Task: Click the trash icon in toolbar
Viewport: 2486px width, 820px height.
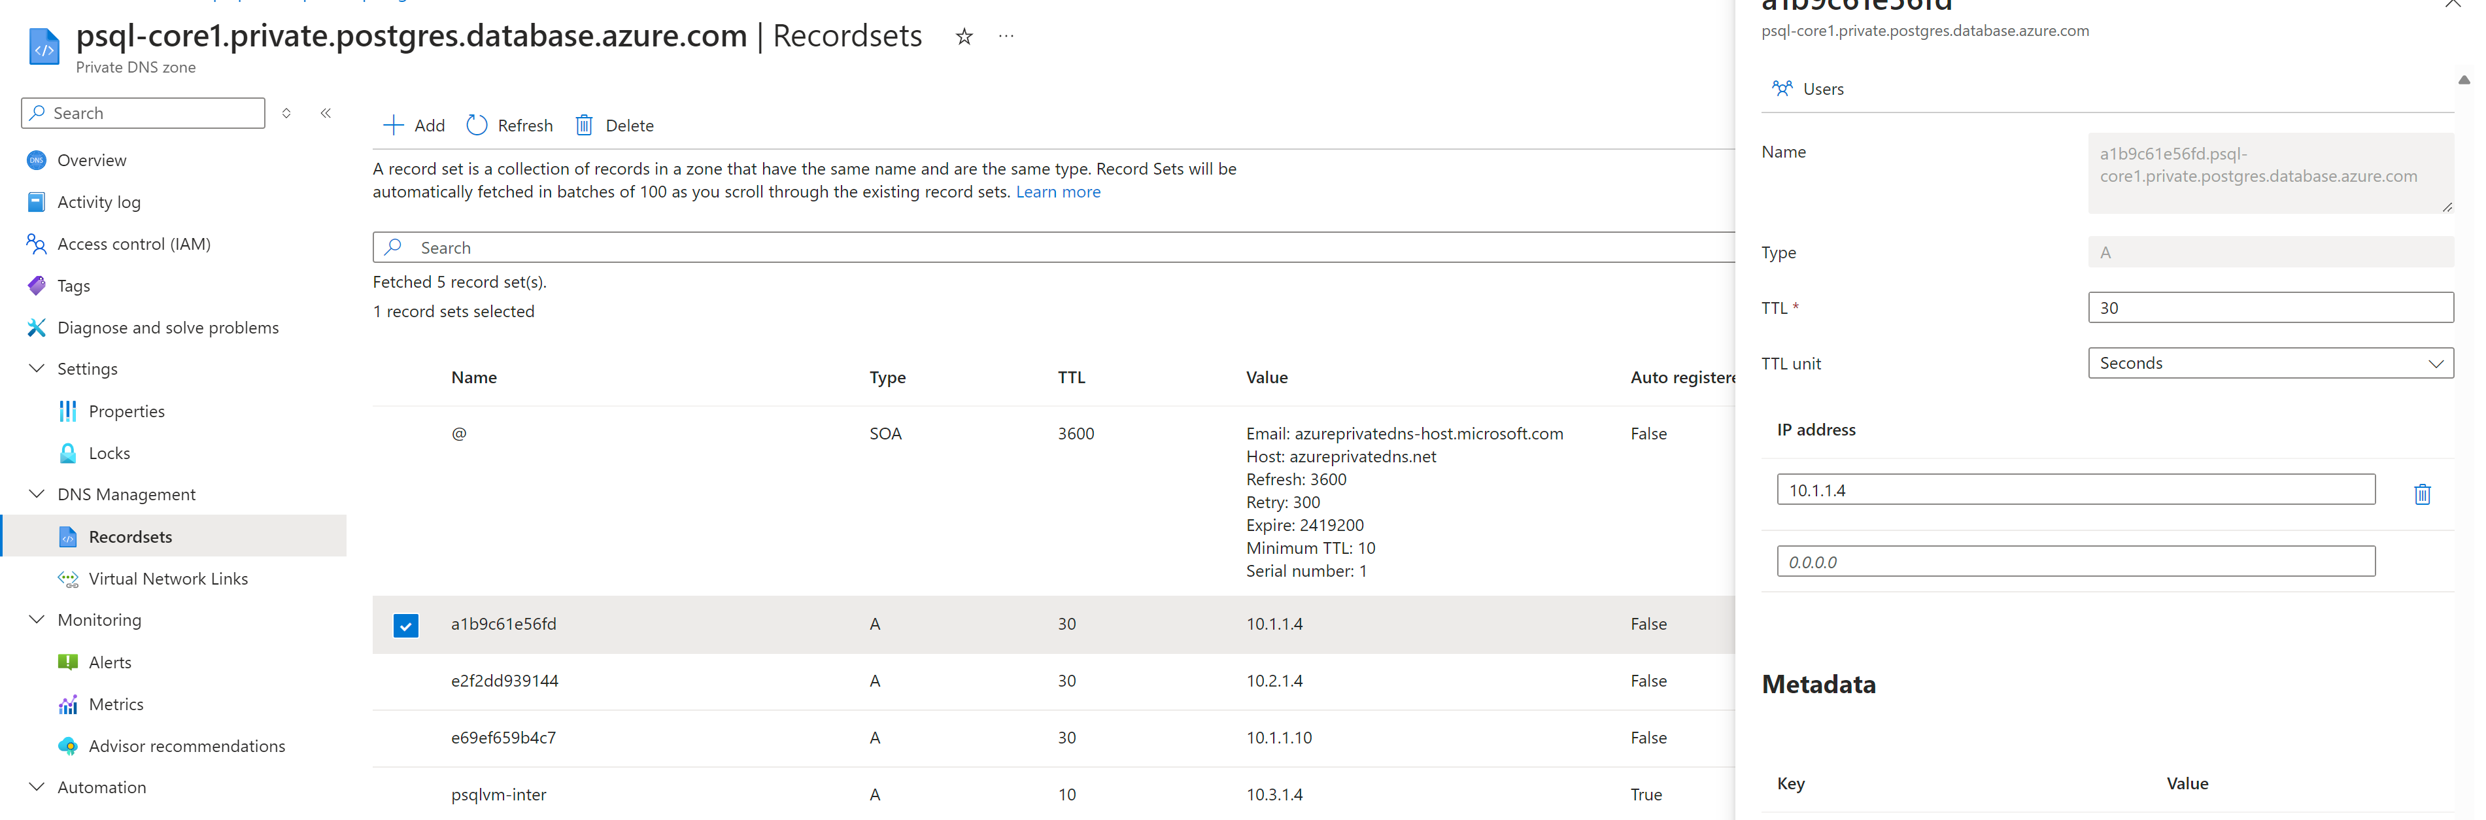Action: pyautogui.click(x=584, y=126)
